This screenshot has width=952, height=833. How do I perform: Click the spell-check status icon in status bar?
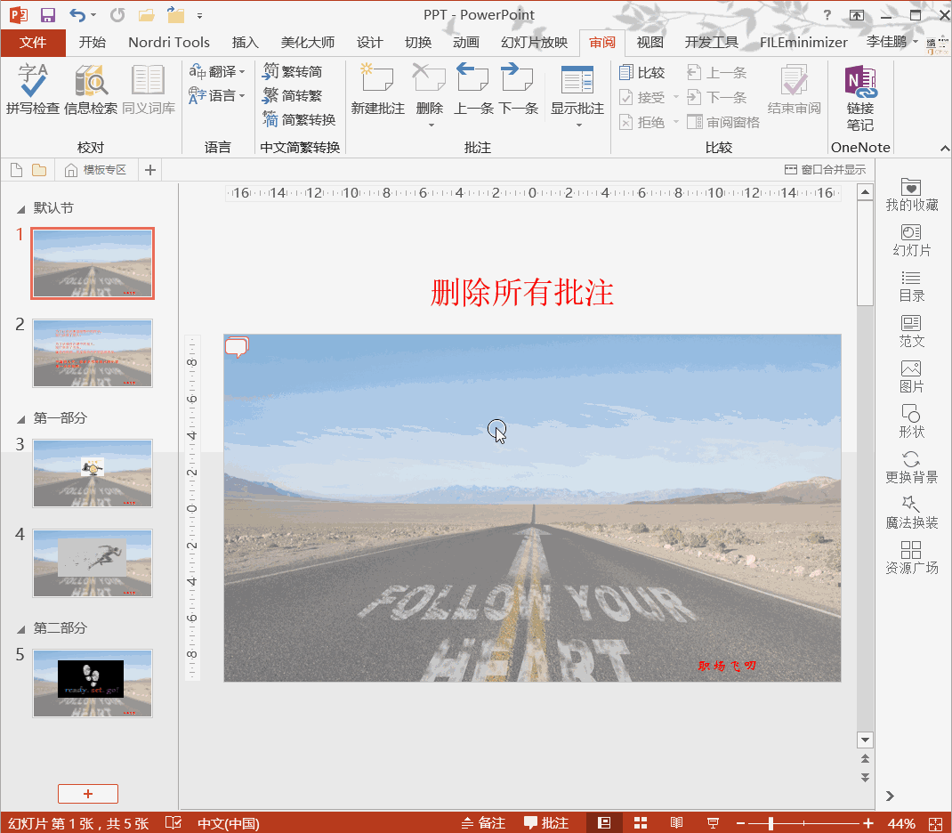173,822
